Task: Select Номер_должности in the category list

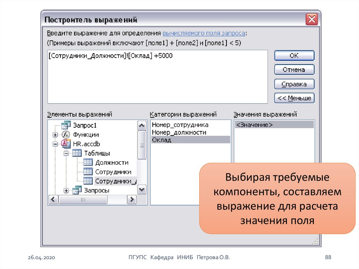Action: coord(179,132)
